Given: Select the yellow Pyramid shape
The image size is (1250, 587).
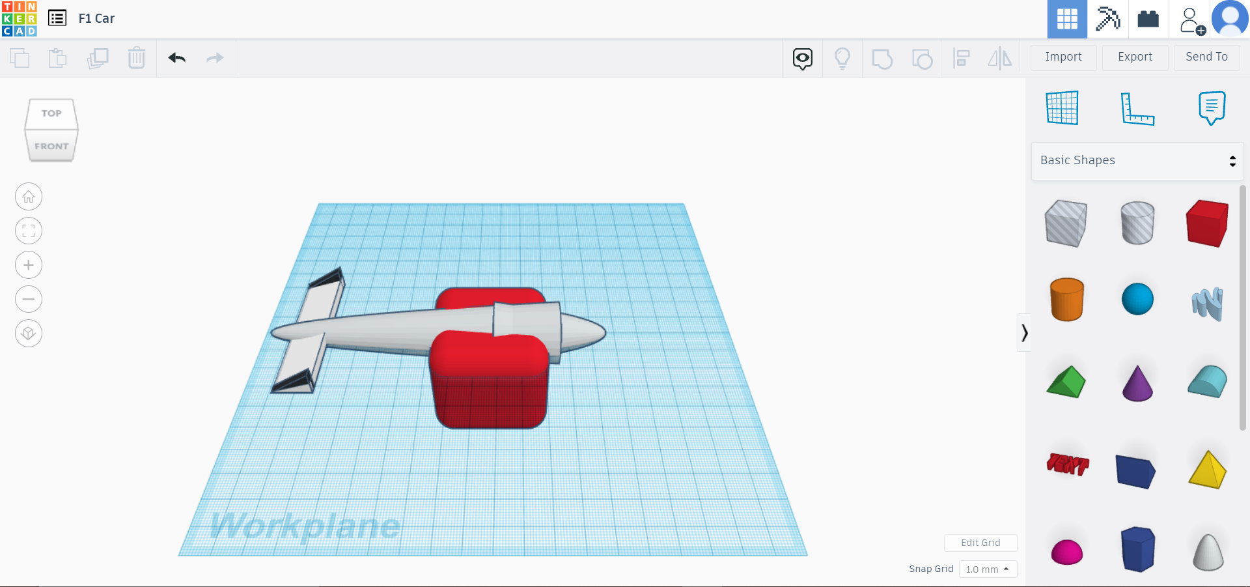Looking at the screenshot, I should (1208, 469).
